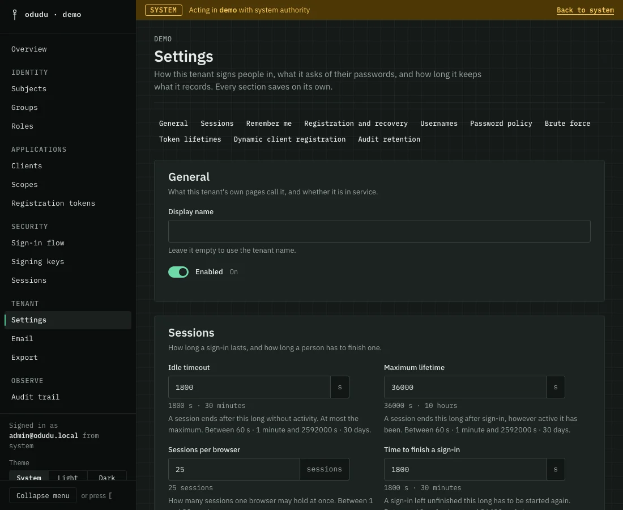Click the SYSTEM badge in banner

pos(163,10)
